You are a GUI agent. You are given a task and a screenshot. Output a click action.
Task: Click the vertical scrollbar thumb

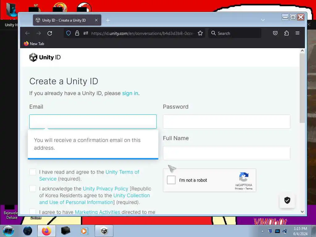coord(302,88)
